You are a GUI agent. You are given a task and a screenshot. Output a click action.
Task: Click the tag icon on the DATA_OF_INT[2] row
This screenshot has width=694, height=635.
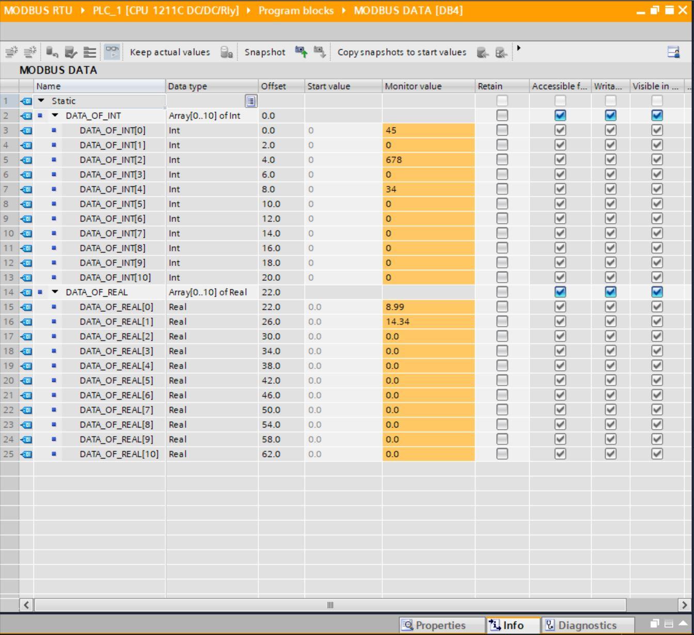pyautogui.click(x=26, y=160)
